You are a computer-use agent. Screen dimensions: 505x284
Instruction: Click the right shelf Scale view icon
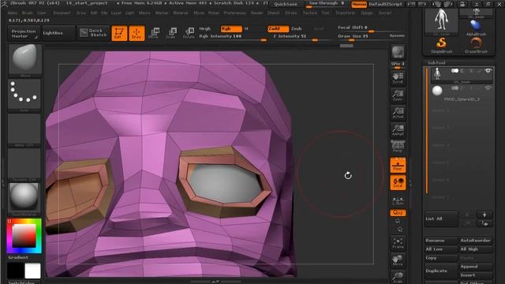tap(398, 277)
